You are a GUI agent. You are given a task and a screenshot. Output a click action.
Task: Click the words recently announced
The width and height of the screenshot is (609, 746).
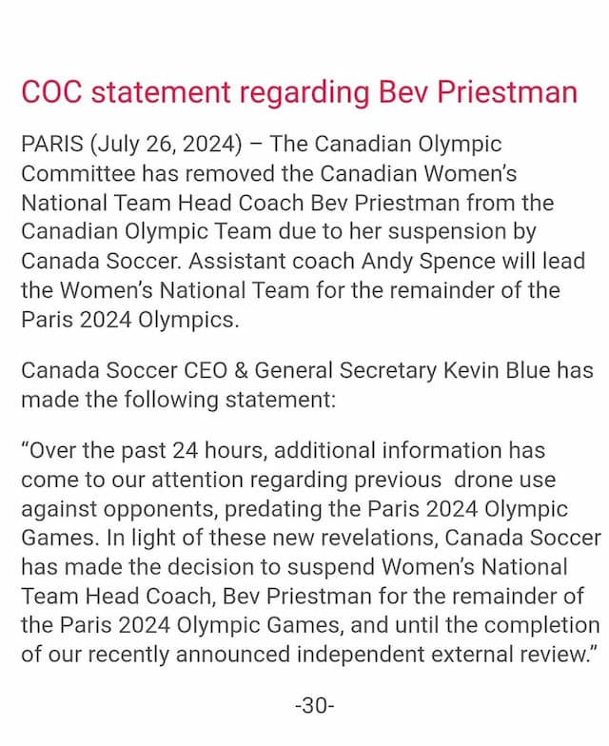pyautogui.click(x=188, y=655)
